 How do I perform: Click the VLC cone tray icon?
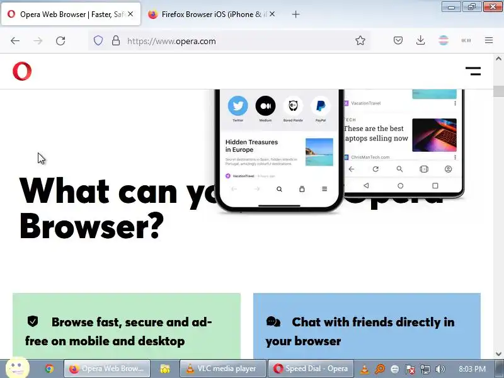tap(365, 369)
